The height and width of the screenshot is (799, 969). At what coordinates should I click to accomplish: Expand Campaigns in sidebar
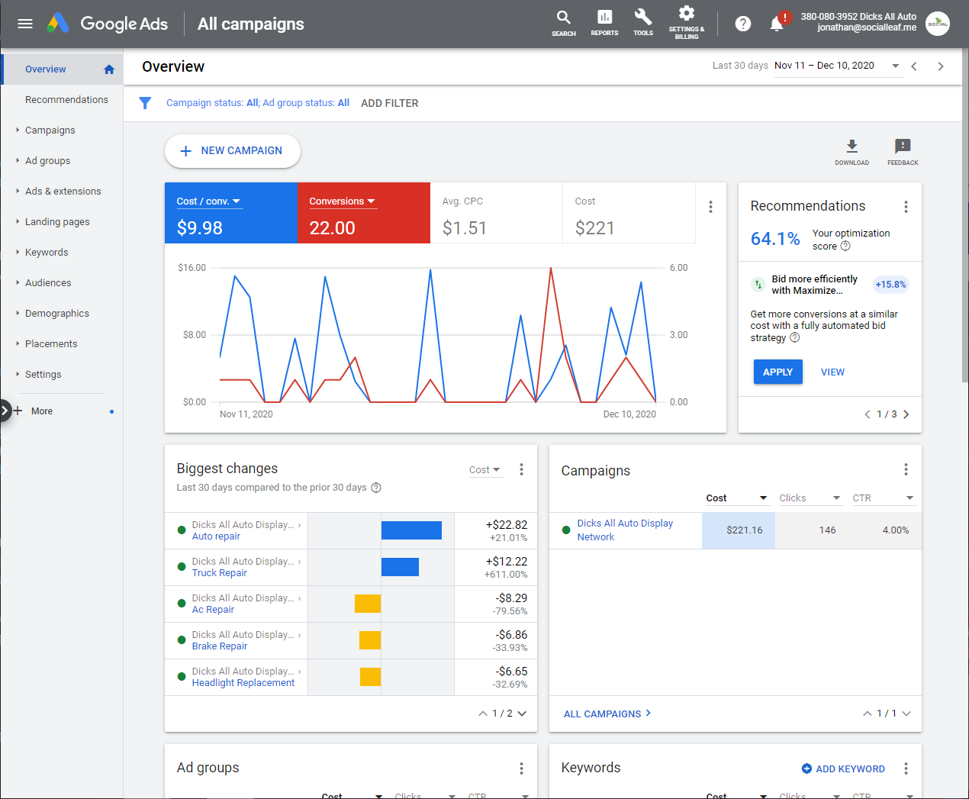[x=18, y=130]
